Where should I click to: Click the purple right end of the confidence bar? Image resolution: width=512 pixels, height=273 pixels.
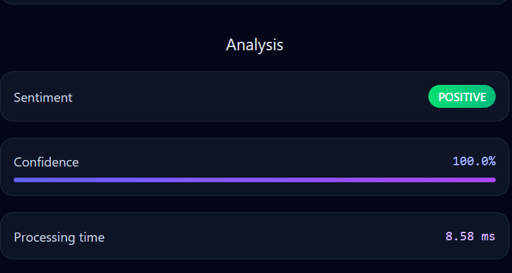[490, 180]
